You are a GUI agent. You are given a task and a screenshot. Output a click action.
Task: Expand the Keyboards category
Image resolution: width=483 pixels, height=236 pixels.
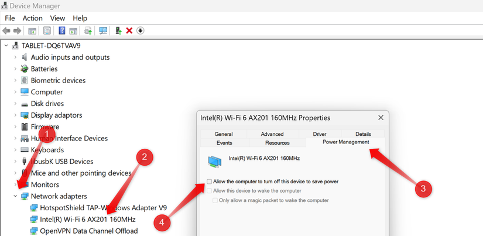(15, 150)
